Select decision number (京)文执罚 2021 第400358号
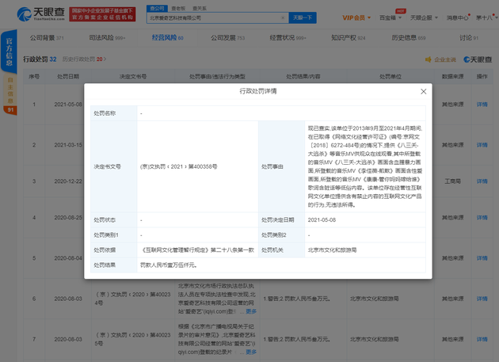 178,166
